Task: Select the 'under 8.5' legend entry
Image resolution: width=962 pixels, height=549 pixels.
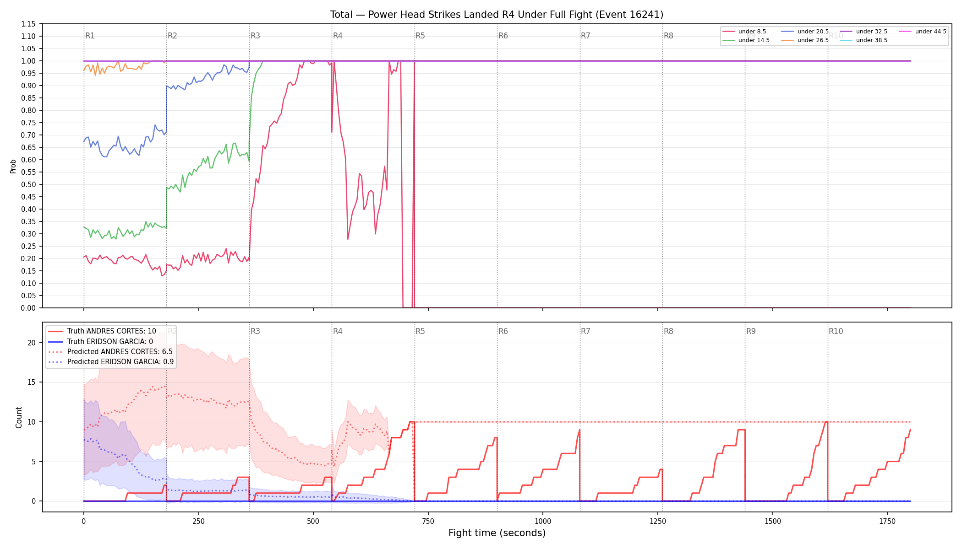Action: (x=744, y=32)
